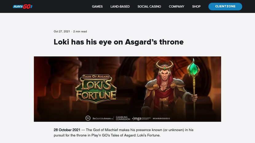Open the Land-Based menu item

pyautogui.click(x=120, y=6)
